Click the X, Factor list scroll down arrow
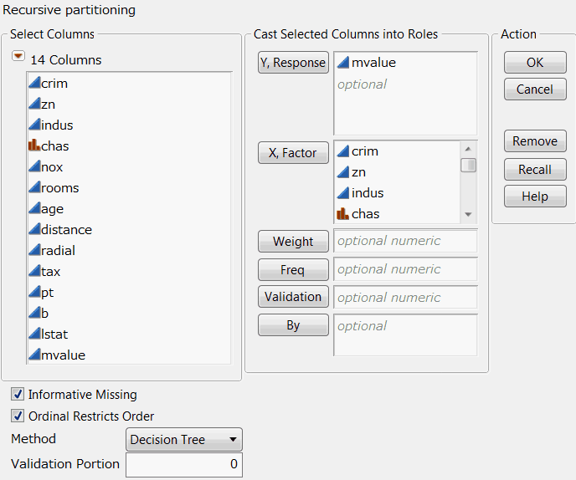 [469, 214]
